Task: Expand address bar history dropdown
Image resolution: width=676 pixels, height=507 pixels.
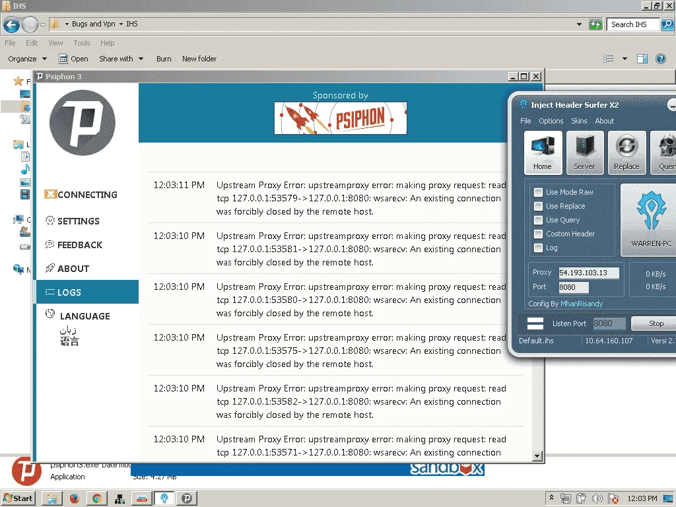Action: (x=579, y=24)
